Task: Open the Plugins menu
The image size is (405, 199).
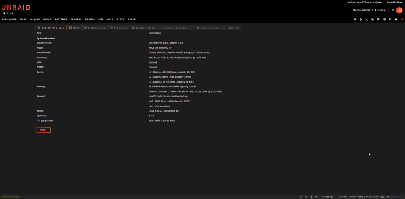Action: (x=76, y=19)
